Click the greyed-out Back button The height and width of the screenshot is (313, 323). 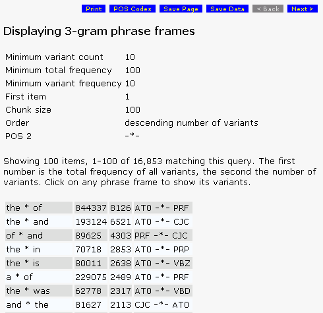(268, 9)
